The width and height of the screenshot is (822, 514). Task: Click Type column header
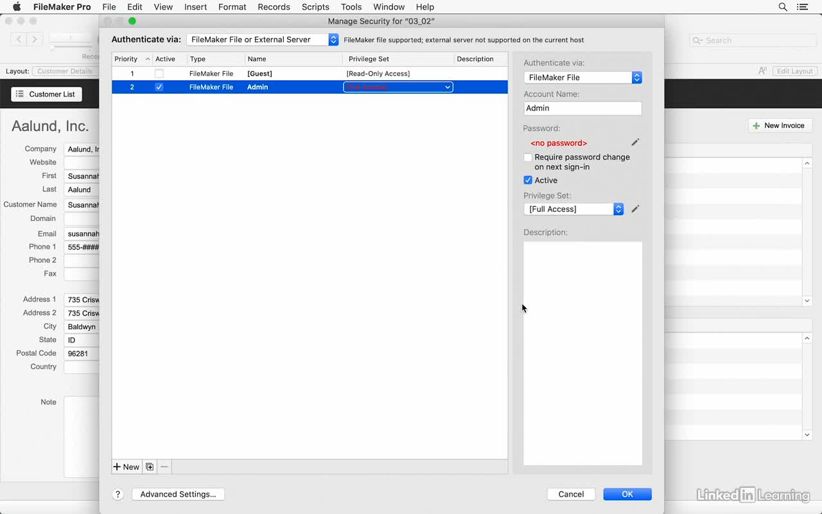pos(215,59)
